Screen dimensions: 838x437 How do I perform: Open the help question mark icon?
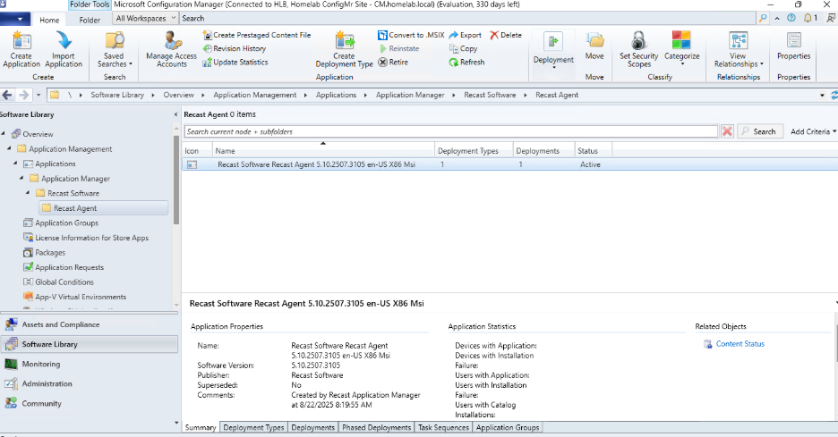tap(791, 18)
